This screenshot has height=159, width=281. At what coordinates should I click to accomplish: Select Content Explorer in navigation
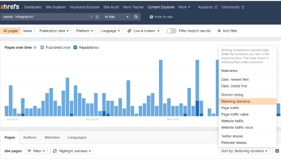pyautogui.click(x=161, y=7)
